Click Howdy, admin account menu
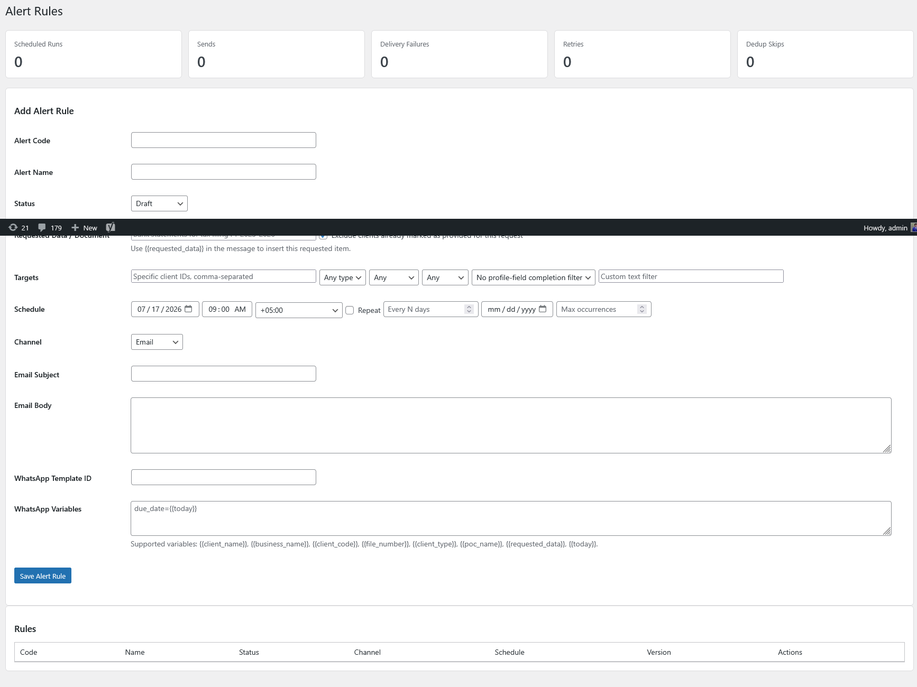 pos(889,228)
